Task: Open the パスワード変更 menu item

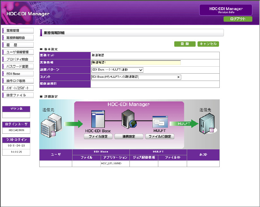Action: click(18, 66)
